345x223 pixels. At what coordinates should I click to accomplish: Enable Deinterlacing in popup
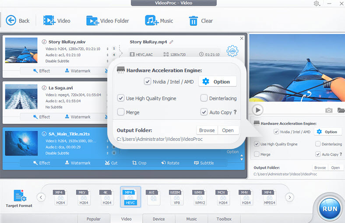point(204,98)
